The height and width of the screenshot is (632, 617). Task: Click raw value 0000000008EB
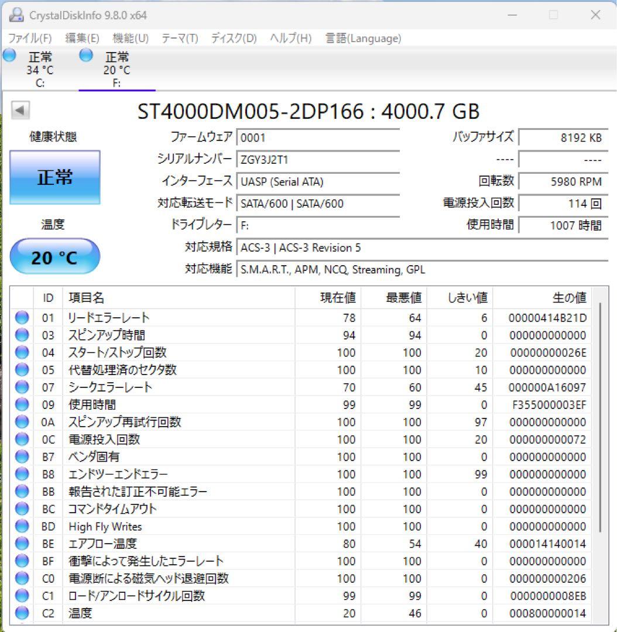click(548, 596)
